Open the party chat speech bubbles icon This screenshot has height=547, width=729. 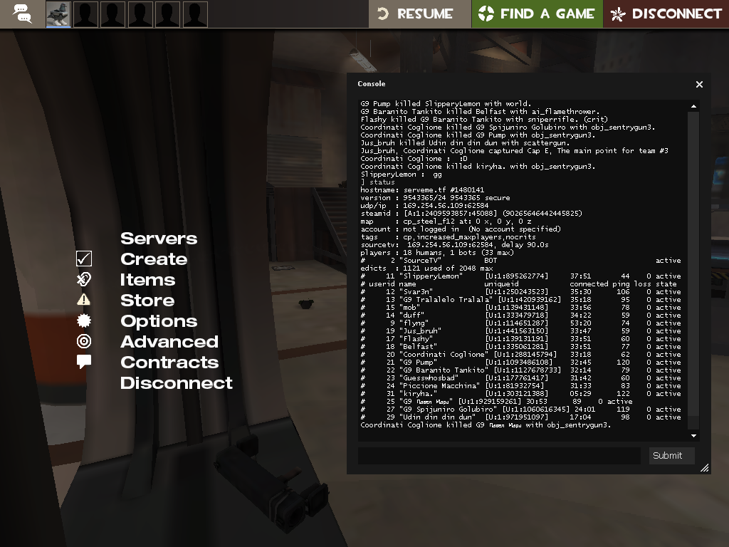click(x=22, y=14)
